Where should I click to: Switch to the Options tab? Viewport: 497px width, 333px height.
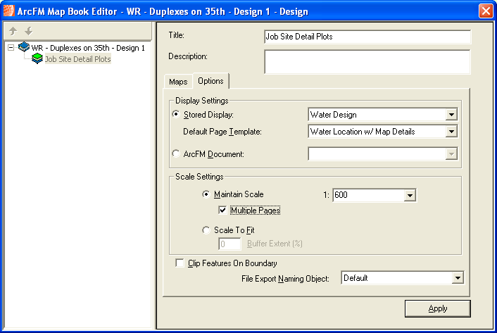[x=210, y=81]
